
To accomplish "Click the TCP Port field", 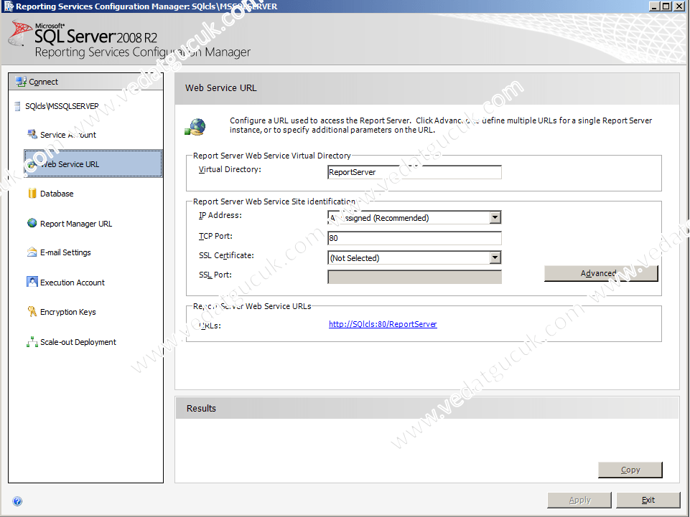I will pos(414,238).
